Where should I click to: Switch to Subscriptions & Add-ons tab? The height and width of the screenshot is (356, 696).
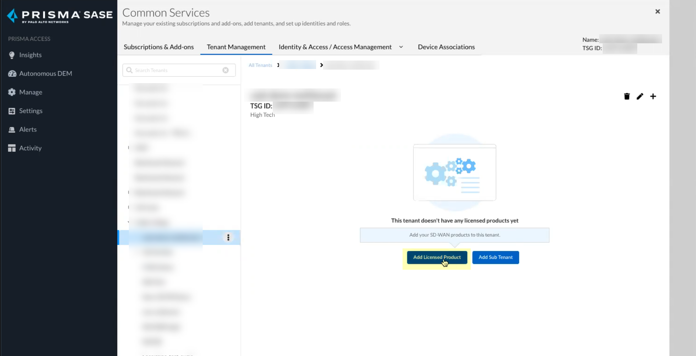pos(158,47)
